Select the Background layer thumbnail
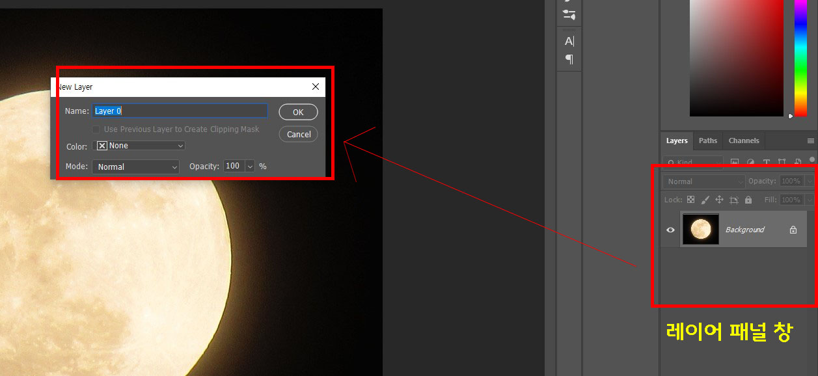 tap(700, 229)
